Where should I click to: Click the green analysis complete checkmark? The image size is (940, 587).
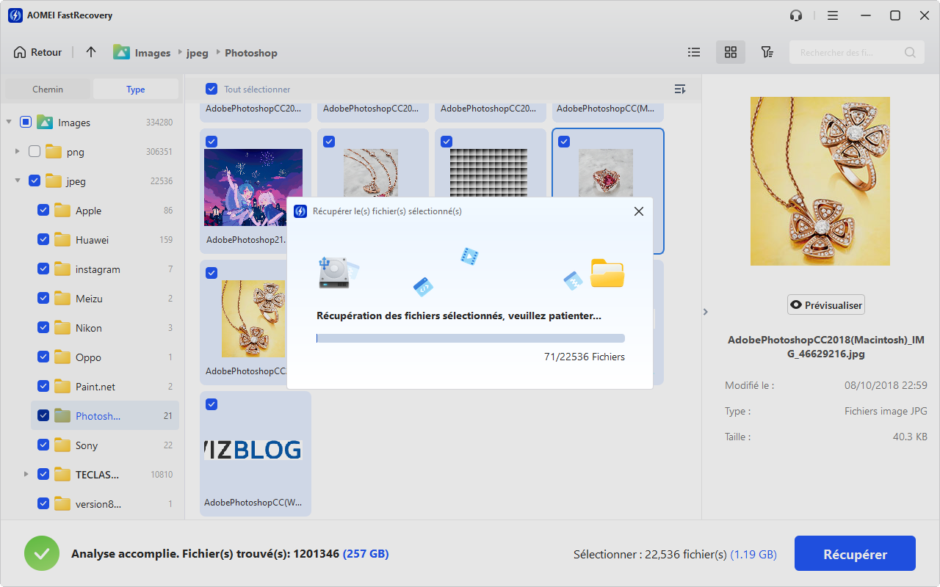[x=42, y=554]
